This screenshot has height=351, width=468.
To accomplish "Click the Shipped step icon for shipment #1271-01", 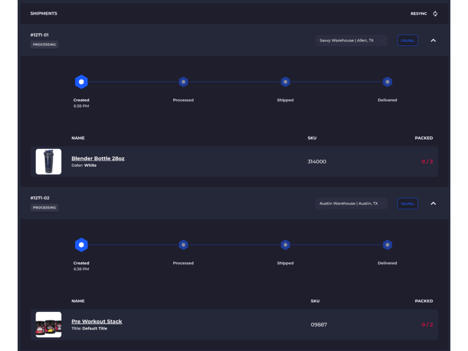I will point(285,82).
